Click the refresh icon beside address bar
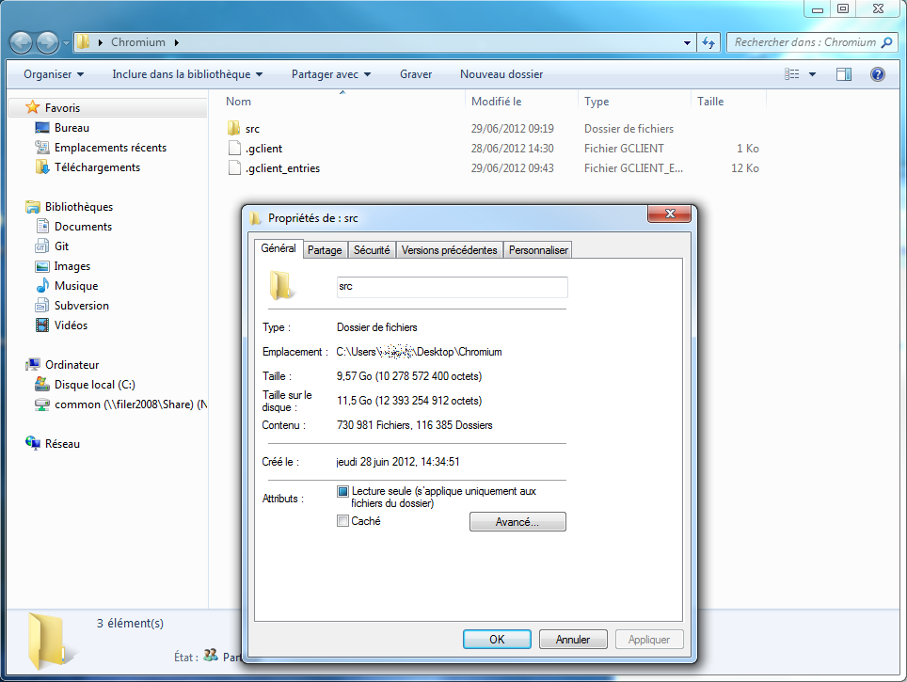This screenshot has height=682, width=907. tap(709, 42)
